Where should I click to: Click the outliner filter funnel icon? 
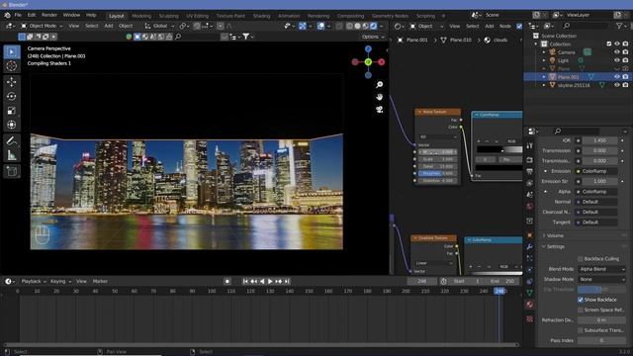coord(619,26)
